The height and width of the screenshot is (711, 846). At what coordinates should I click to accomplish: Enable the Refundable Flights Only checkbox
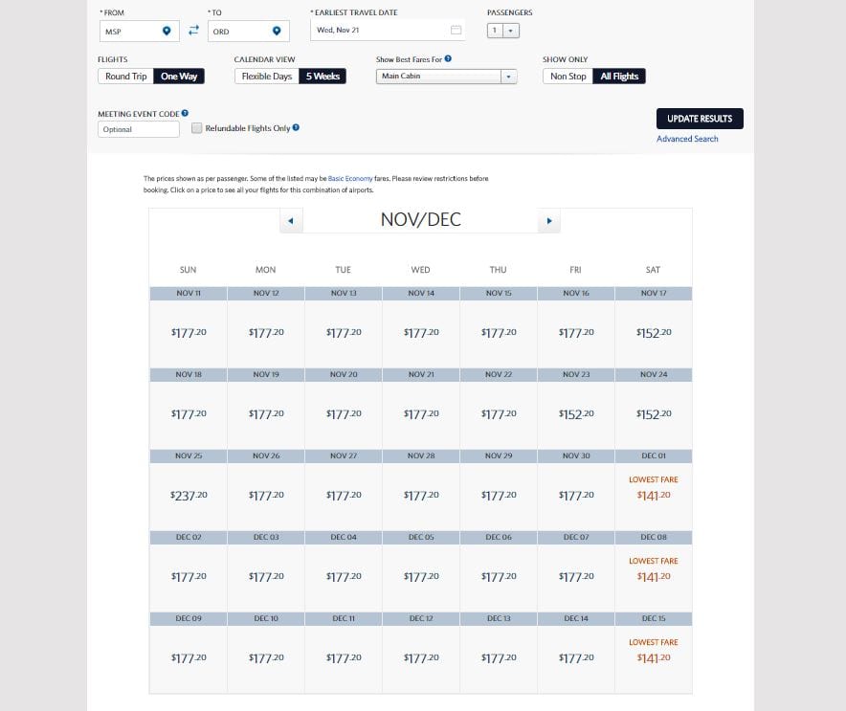point(196,127)
